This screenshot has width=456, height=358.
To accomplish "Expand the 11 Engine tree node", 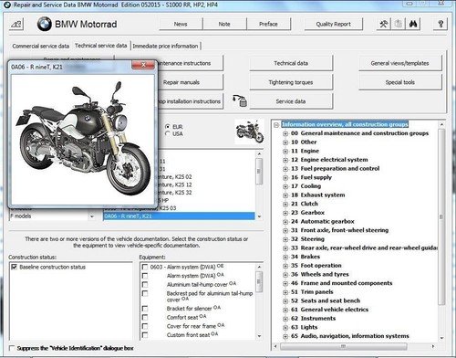I will [x=285, y=152].
